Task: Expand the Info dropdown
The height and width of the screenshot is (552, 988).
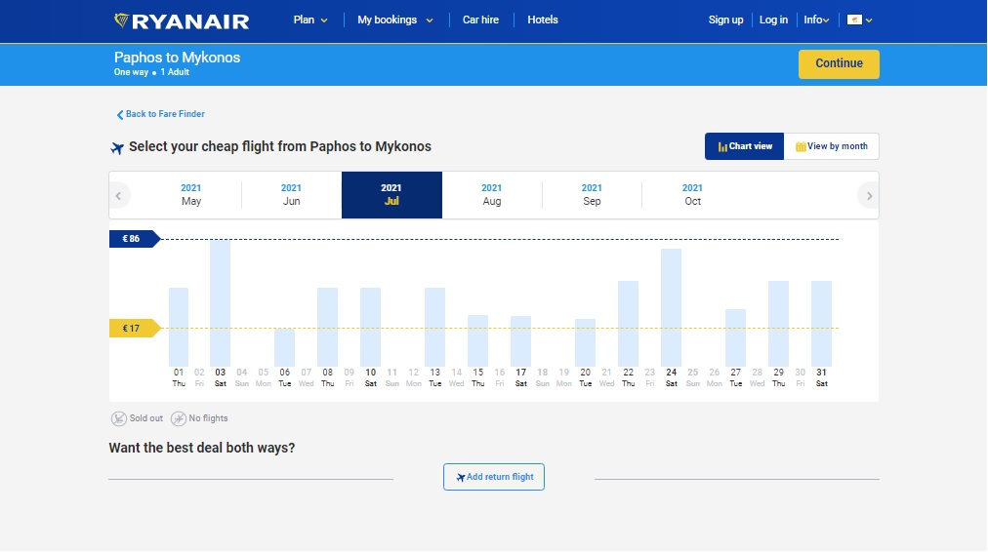Action: pyautogui.click(x=816, y=20)
